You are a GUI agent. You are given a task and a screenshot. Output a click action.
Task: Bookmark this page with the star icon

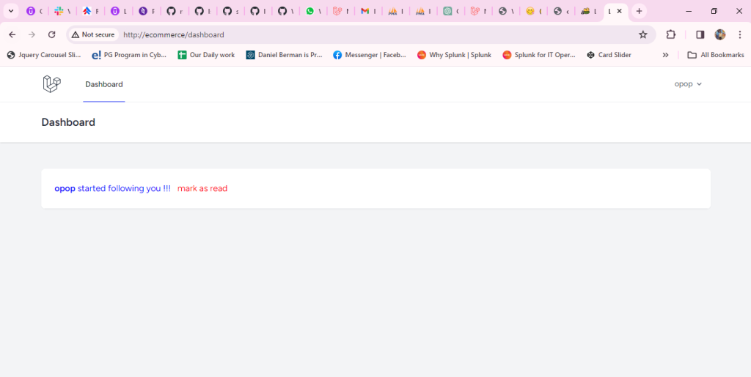coord(643,34)
